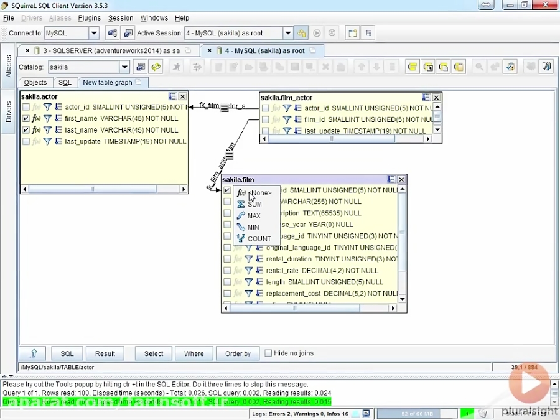560x420 pixels.
Task: Click filter icon on film_actor film_id row
Action: pyautogui.click(x=287, y=119)
